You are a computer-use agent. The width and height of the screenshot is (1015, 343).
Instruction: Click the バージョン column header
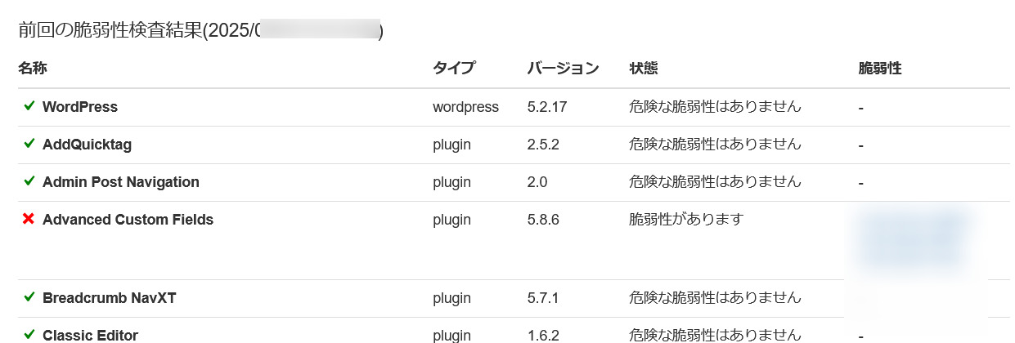click(564, 69)
